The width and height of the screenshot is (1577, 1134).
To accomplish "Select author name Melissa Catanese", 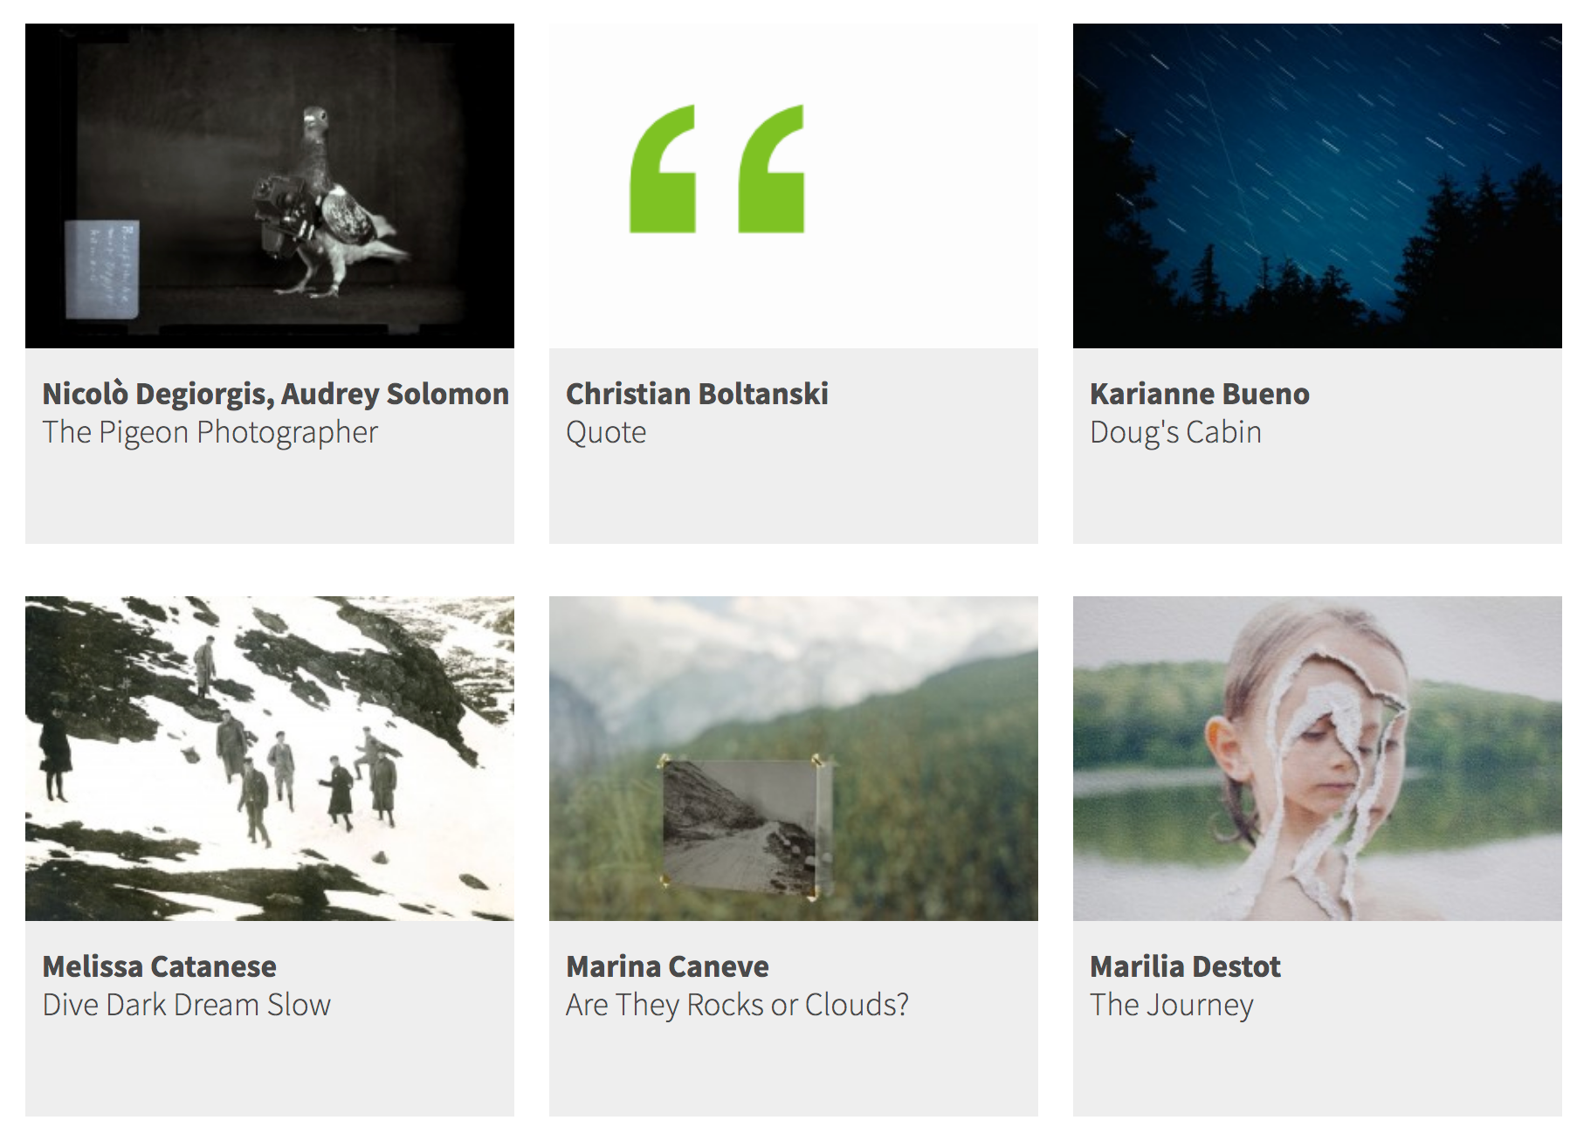I will pyautogui.click(x=159, y=966).
